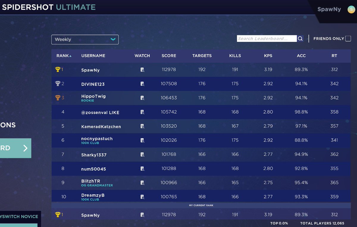Sort by the RT header
This screenshot has width=357, height=227.
coord(334,56)
